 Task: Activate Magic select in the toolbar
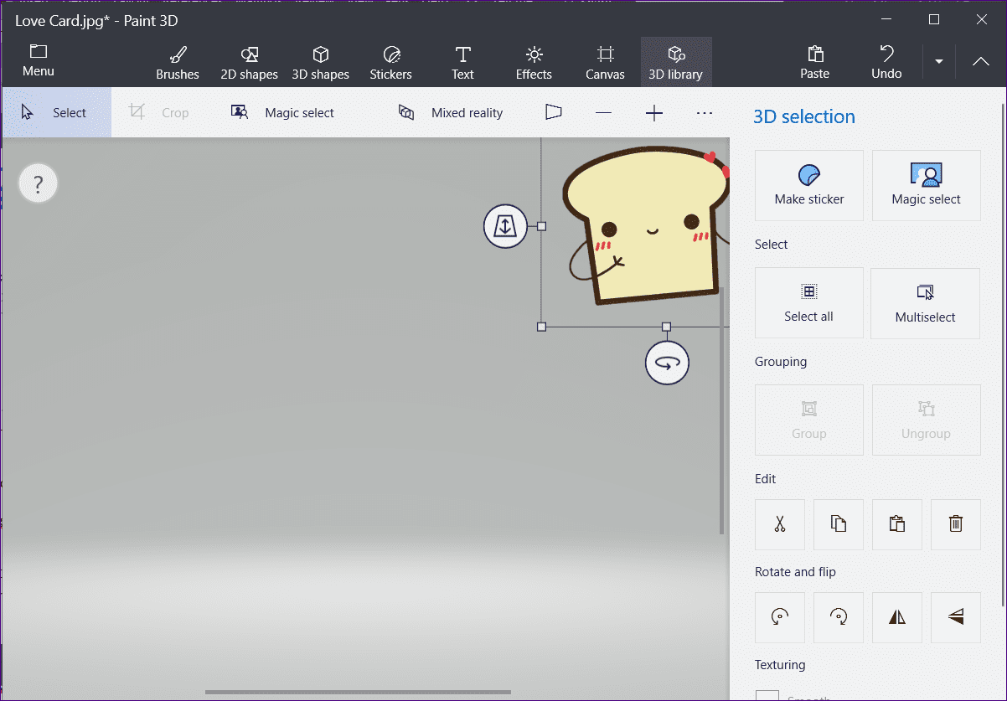point(283,112)
